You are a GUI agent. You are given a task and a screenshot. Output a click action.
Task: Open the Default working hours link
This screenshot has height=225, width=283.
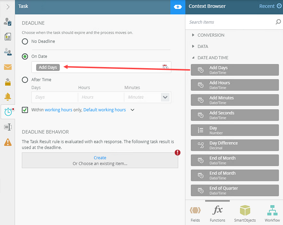pyautogui.click(x=104, y=110)
